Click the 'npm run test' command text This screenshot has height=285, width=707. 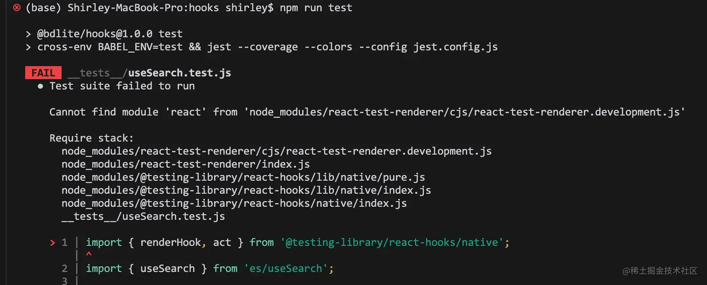coord(316,8)
